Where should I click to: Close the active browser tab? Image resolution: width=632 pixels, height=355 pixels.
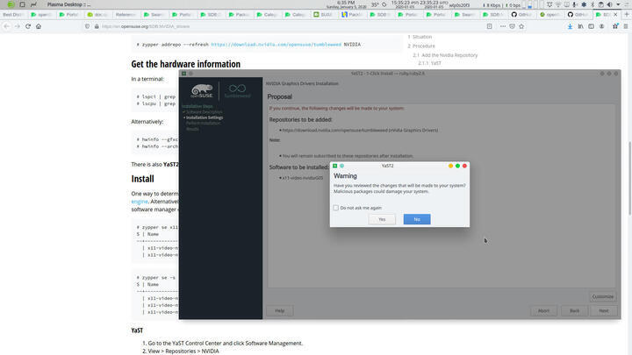(x=615, y=15)
